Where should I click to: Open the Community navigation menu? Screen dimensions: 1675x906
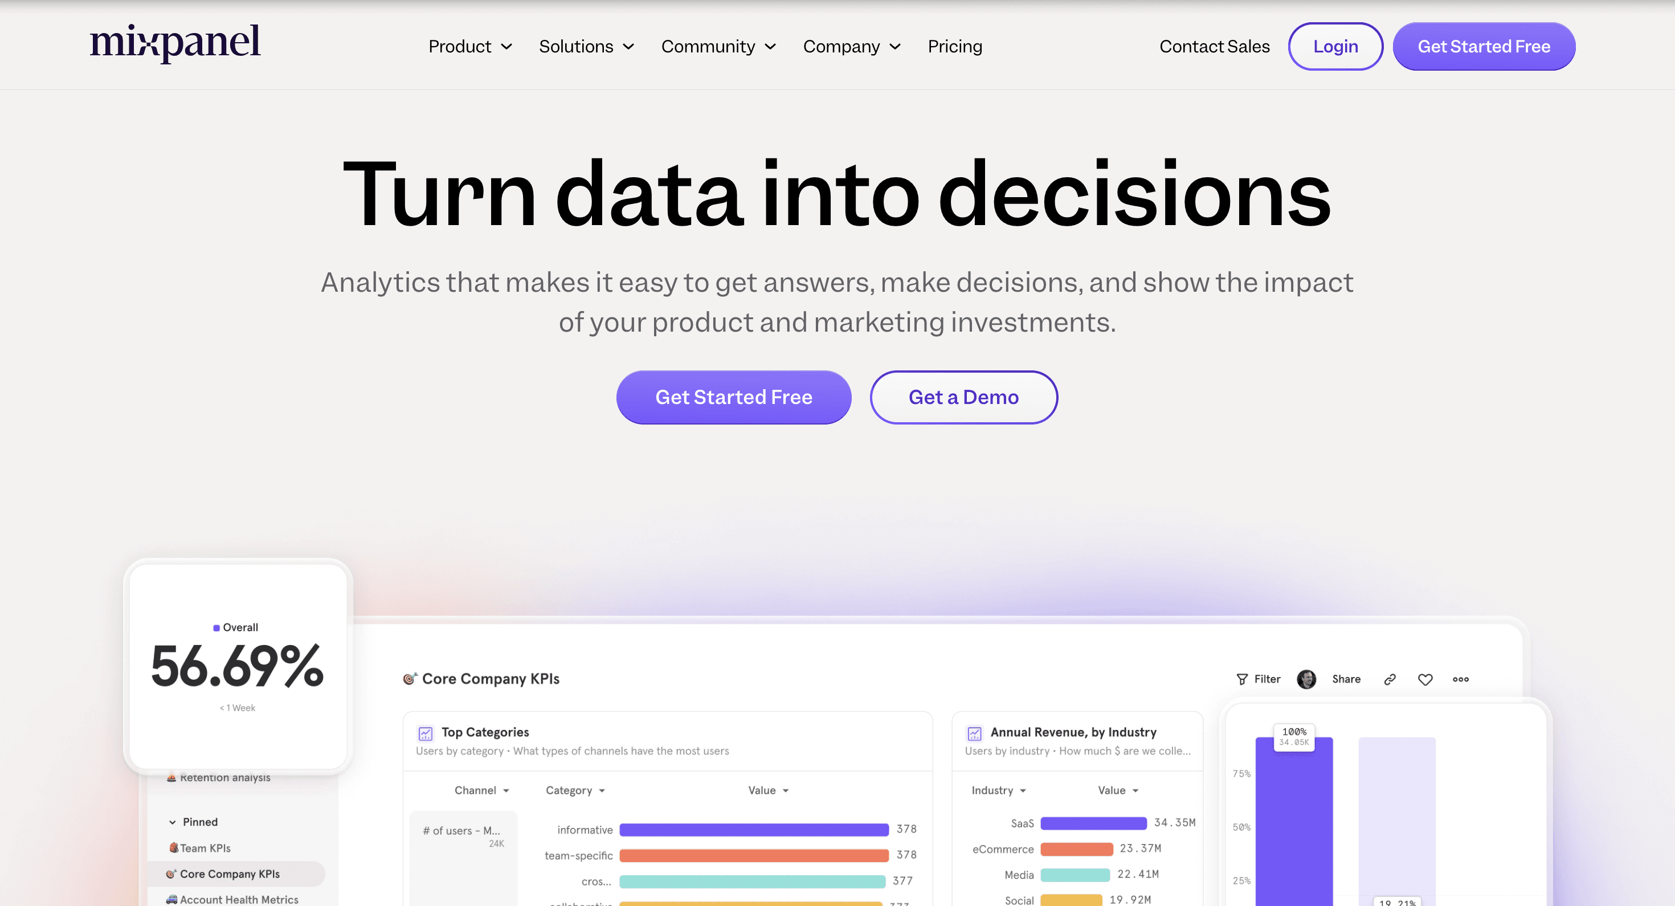click(718, 47)
